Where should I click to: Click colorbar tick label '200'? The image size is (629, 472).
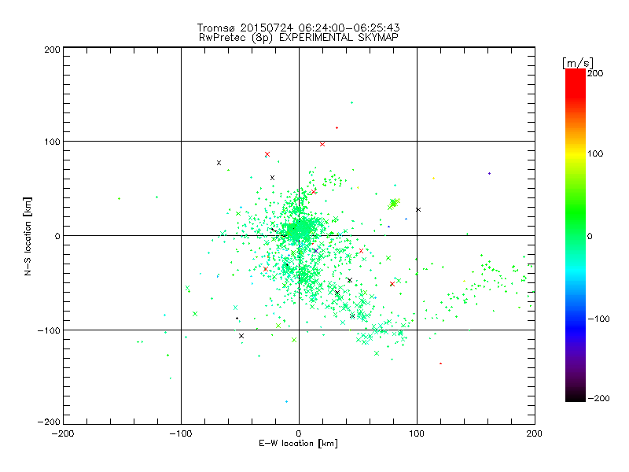coord(595,73)
